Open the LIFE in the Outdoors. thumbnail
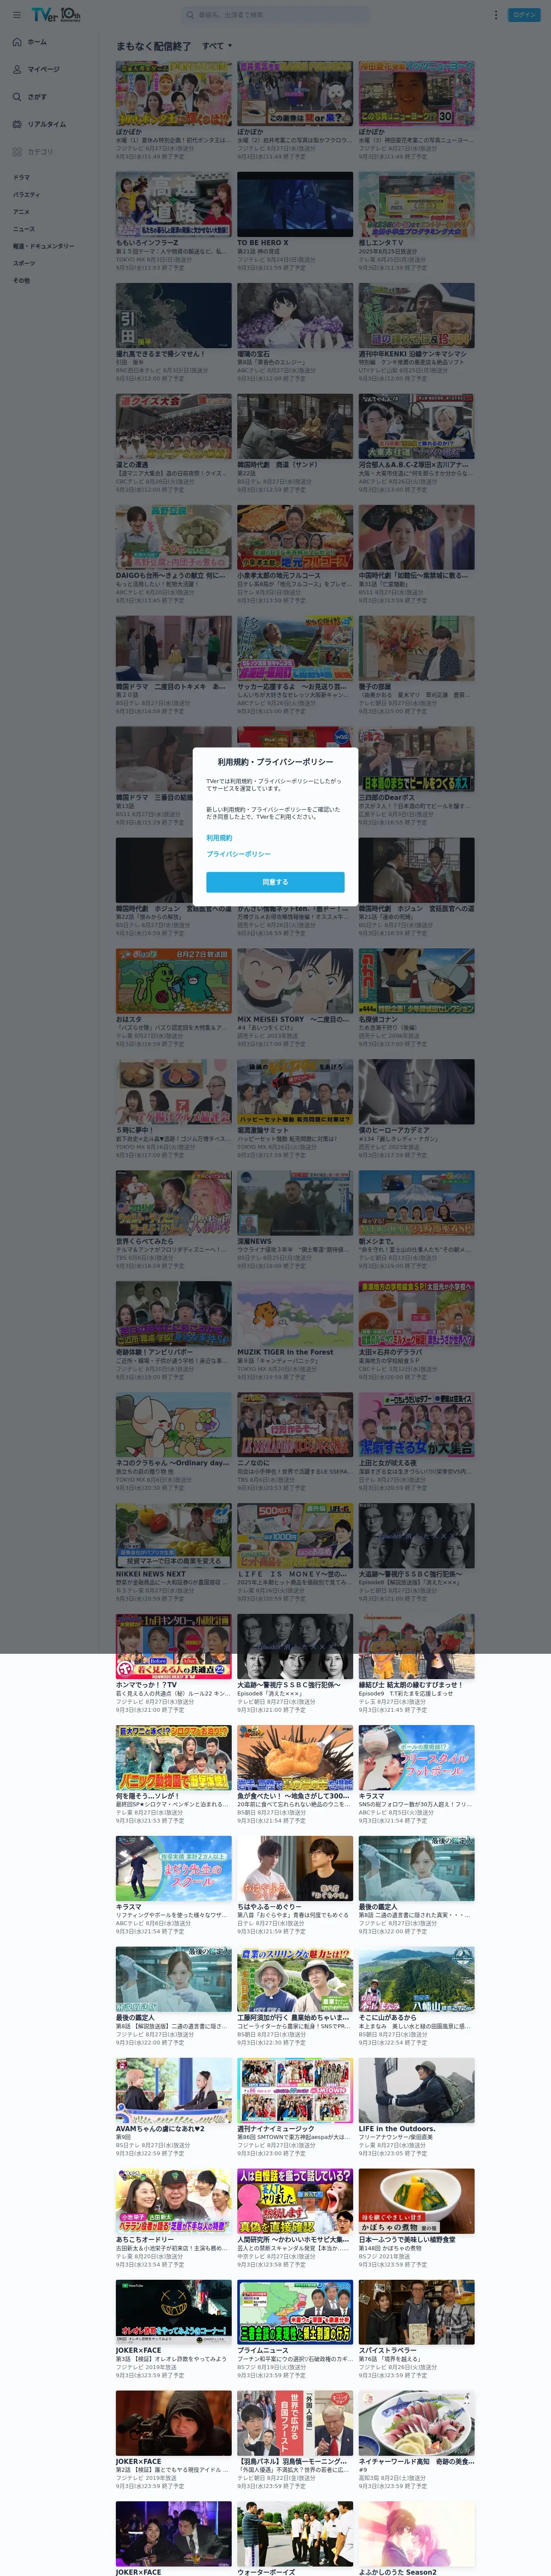The height and width of the screenshot is (2576, 551). point(417,2090)
